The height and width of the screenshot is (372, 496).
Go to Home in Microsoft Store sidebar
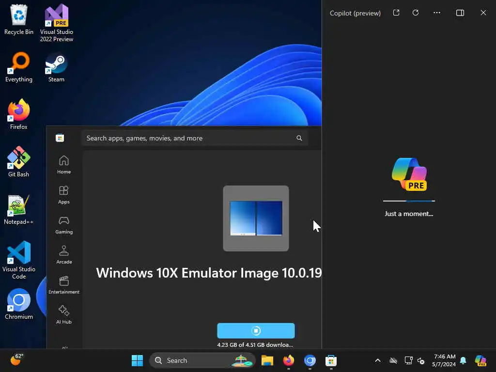coord(64,165)
